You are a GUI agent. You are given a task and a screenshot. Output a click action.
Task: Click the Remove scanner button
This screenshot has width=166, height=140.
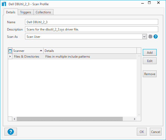[150, 74]
